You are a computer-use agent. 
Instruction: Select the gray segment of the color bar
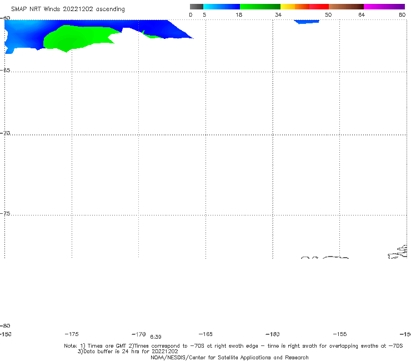(196, 7)
